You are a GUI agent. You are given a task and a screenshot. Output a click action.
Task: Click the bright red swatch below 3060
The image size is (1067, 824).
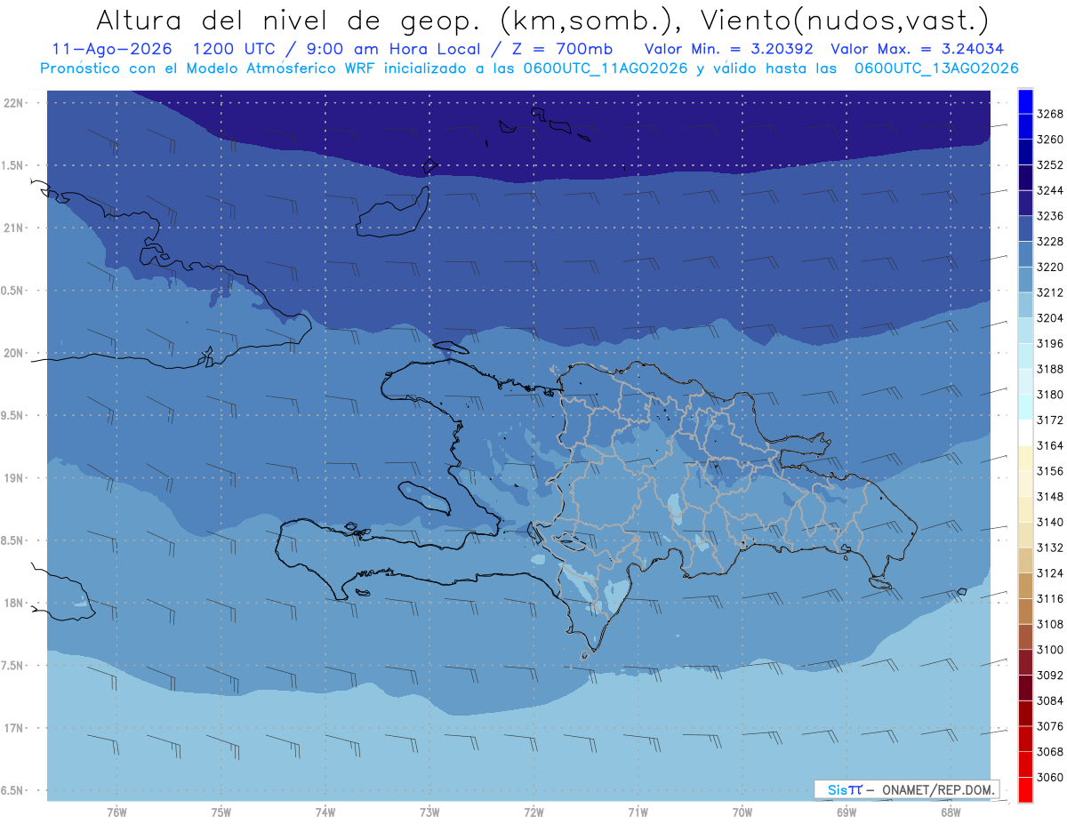[x=1025, y=790]
